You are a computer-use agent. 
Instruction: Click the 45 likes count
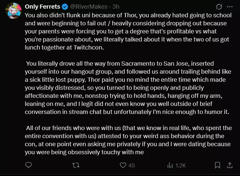click(132, 166)
